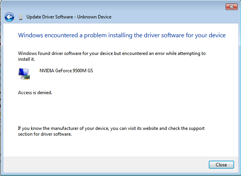
Task: Click the "Windows found driver software" paragraph
Action: click(x=112, y=56)
